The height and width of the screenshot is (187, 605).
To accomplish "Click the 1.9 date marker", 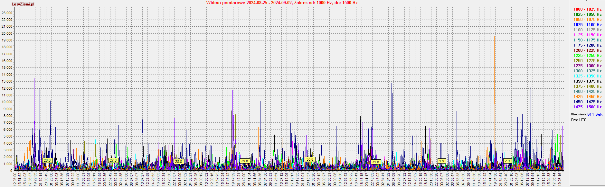I will pos(441,161).
